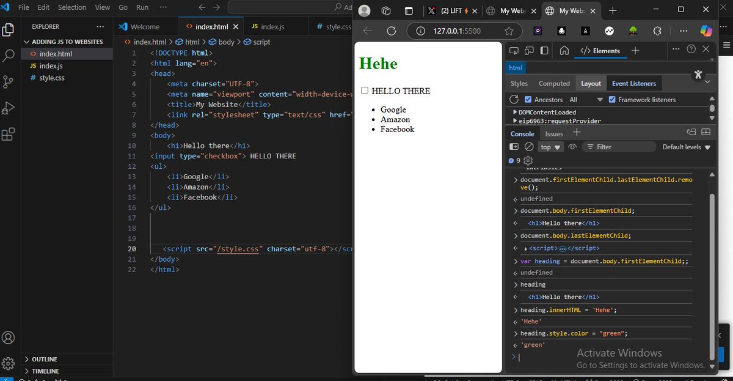
Task: Clear the console with the clear icon
Action: [529, 147]
